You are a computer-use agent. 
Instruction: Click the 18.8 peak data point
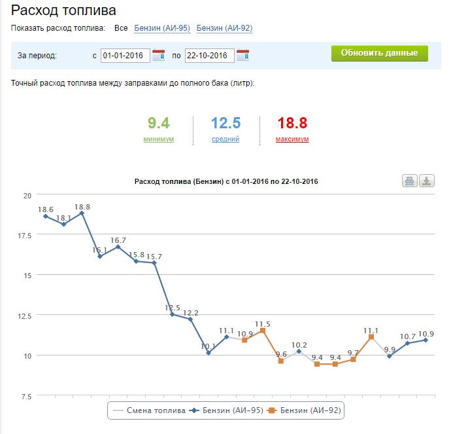(x=82, y=213)
